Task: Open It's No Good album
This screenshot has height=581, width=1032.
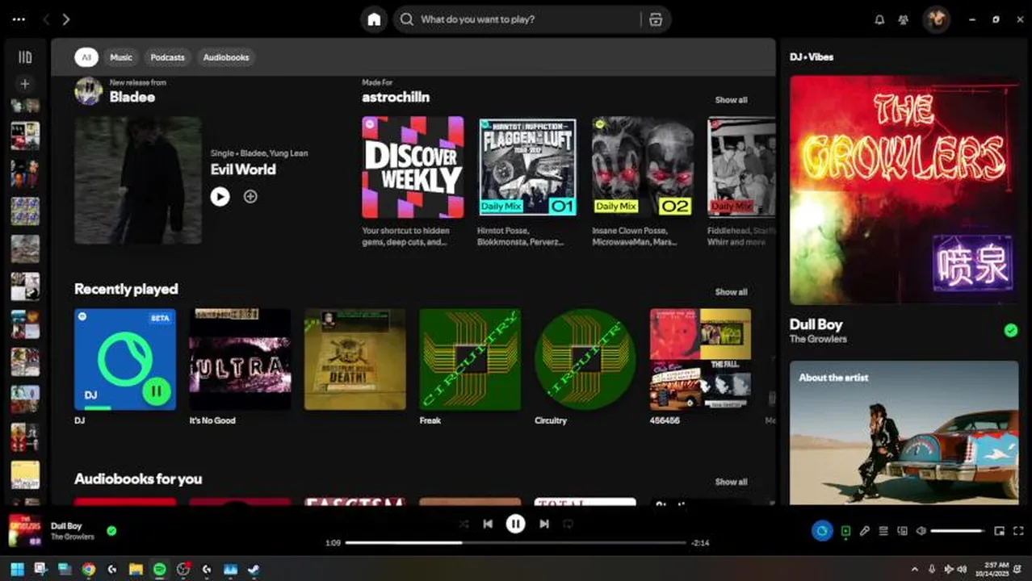Action: click(240, 359)
